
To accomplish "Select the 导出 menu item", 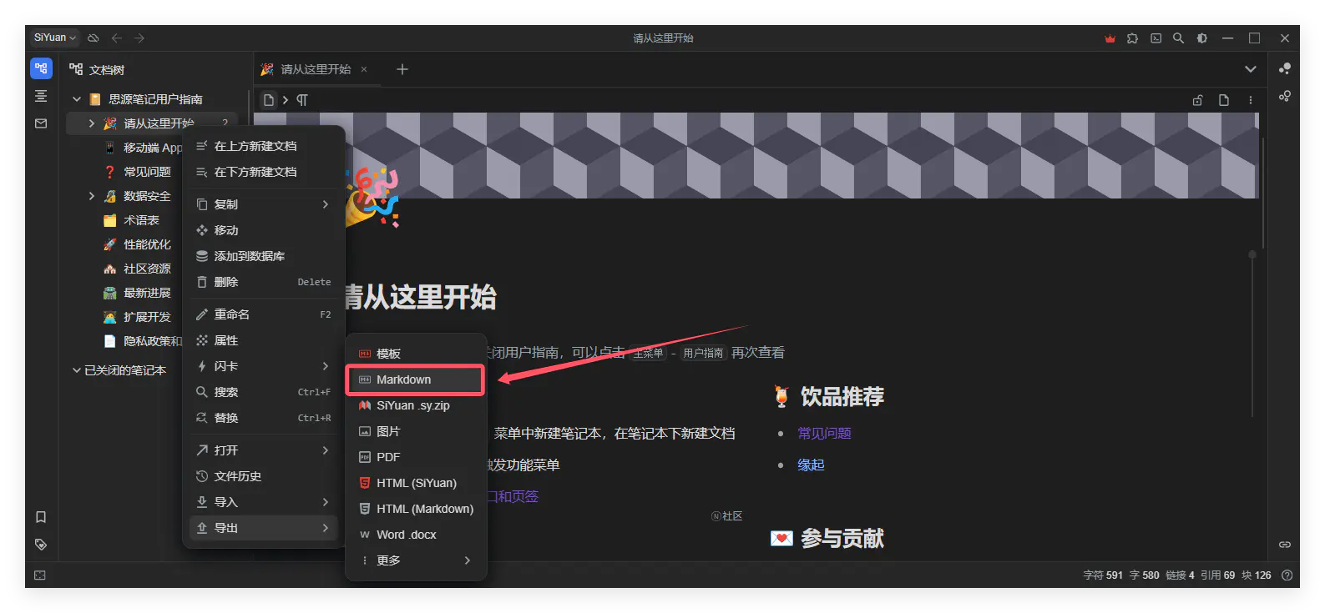I will (263, 528).
